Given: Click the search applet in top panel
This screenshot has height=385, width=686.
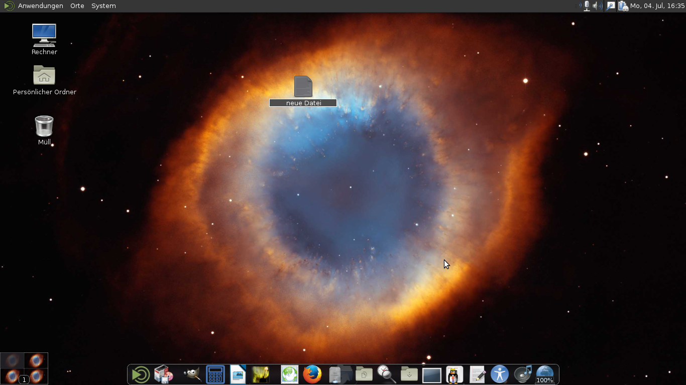Looking at the screenshot, I should coord(611,6).
